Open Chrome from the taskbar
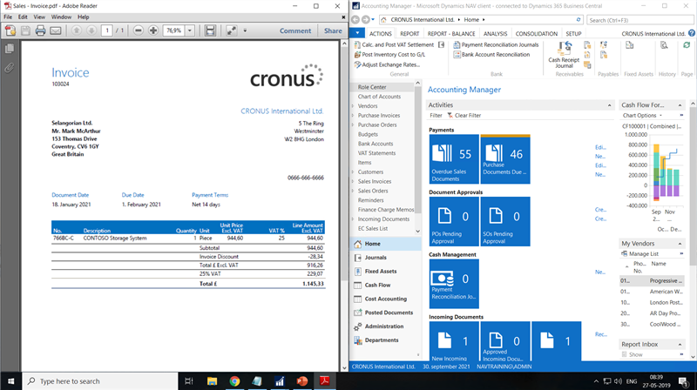 (234, 381)
